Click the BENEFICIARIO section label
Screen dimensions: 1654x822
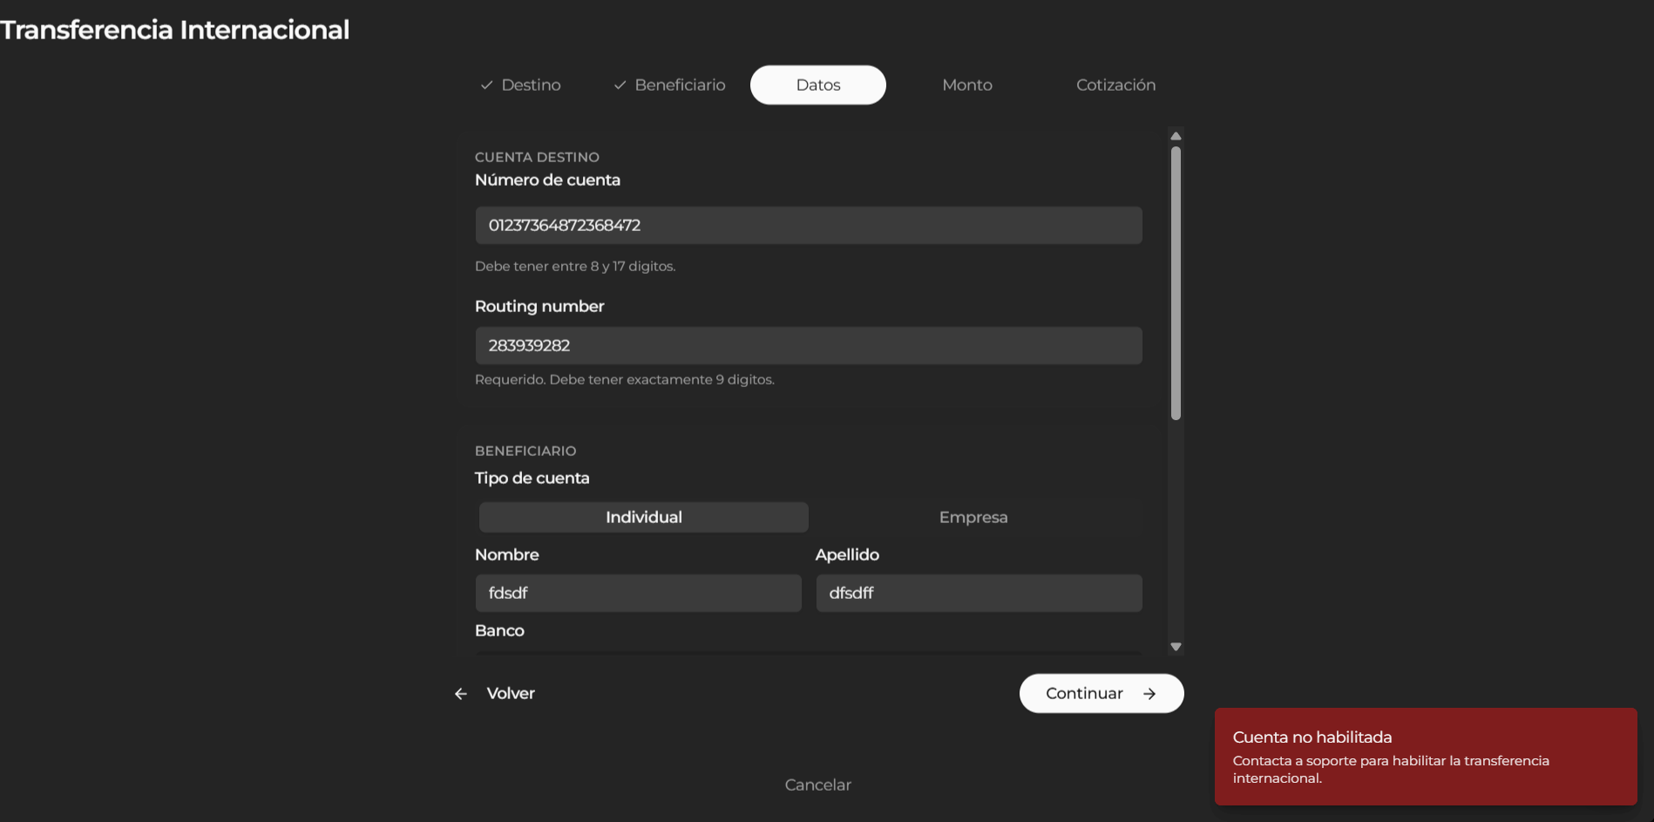(525, 452)
